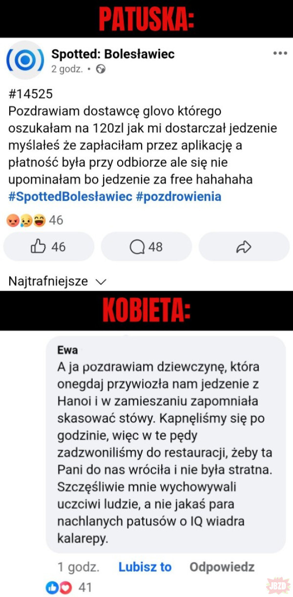Click the JBZD watermark logo
This screenshot has width=293, height=597.
pyautogui.click(x=277, y=585)
